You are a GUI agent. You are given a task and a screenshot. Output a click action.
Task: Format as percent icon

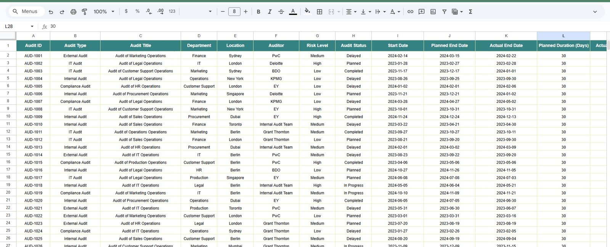pos(137,11)
